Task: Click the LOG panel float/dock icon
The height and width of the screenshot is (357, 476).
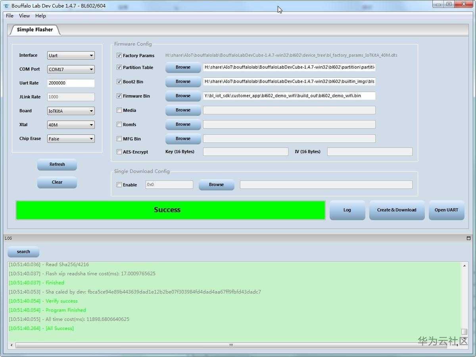Action: pos(468,238)
